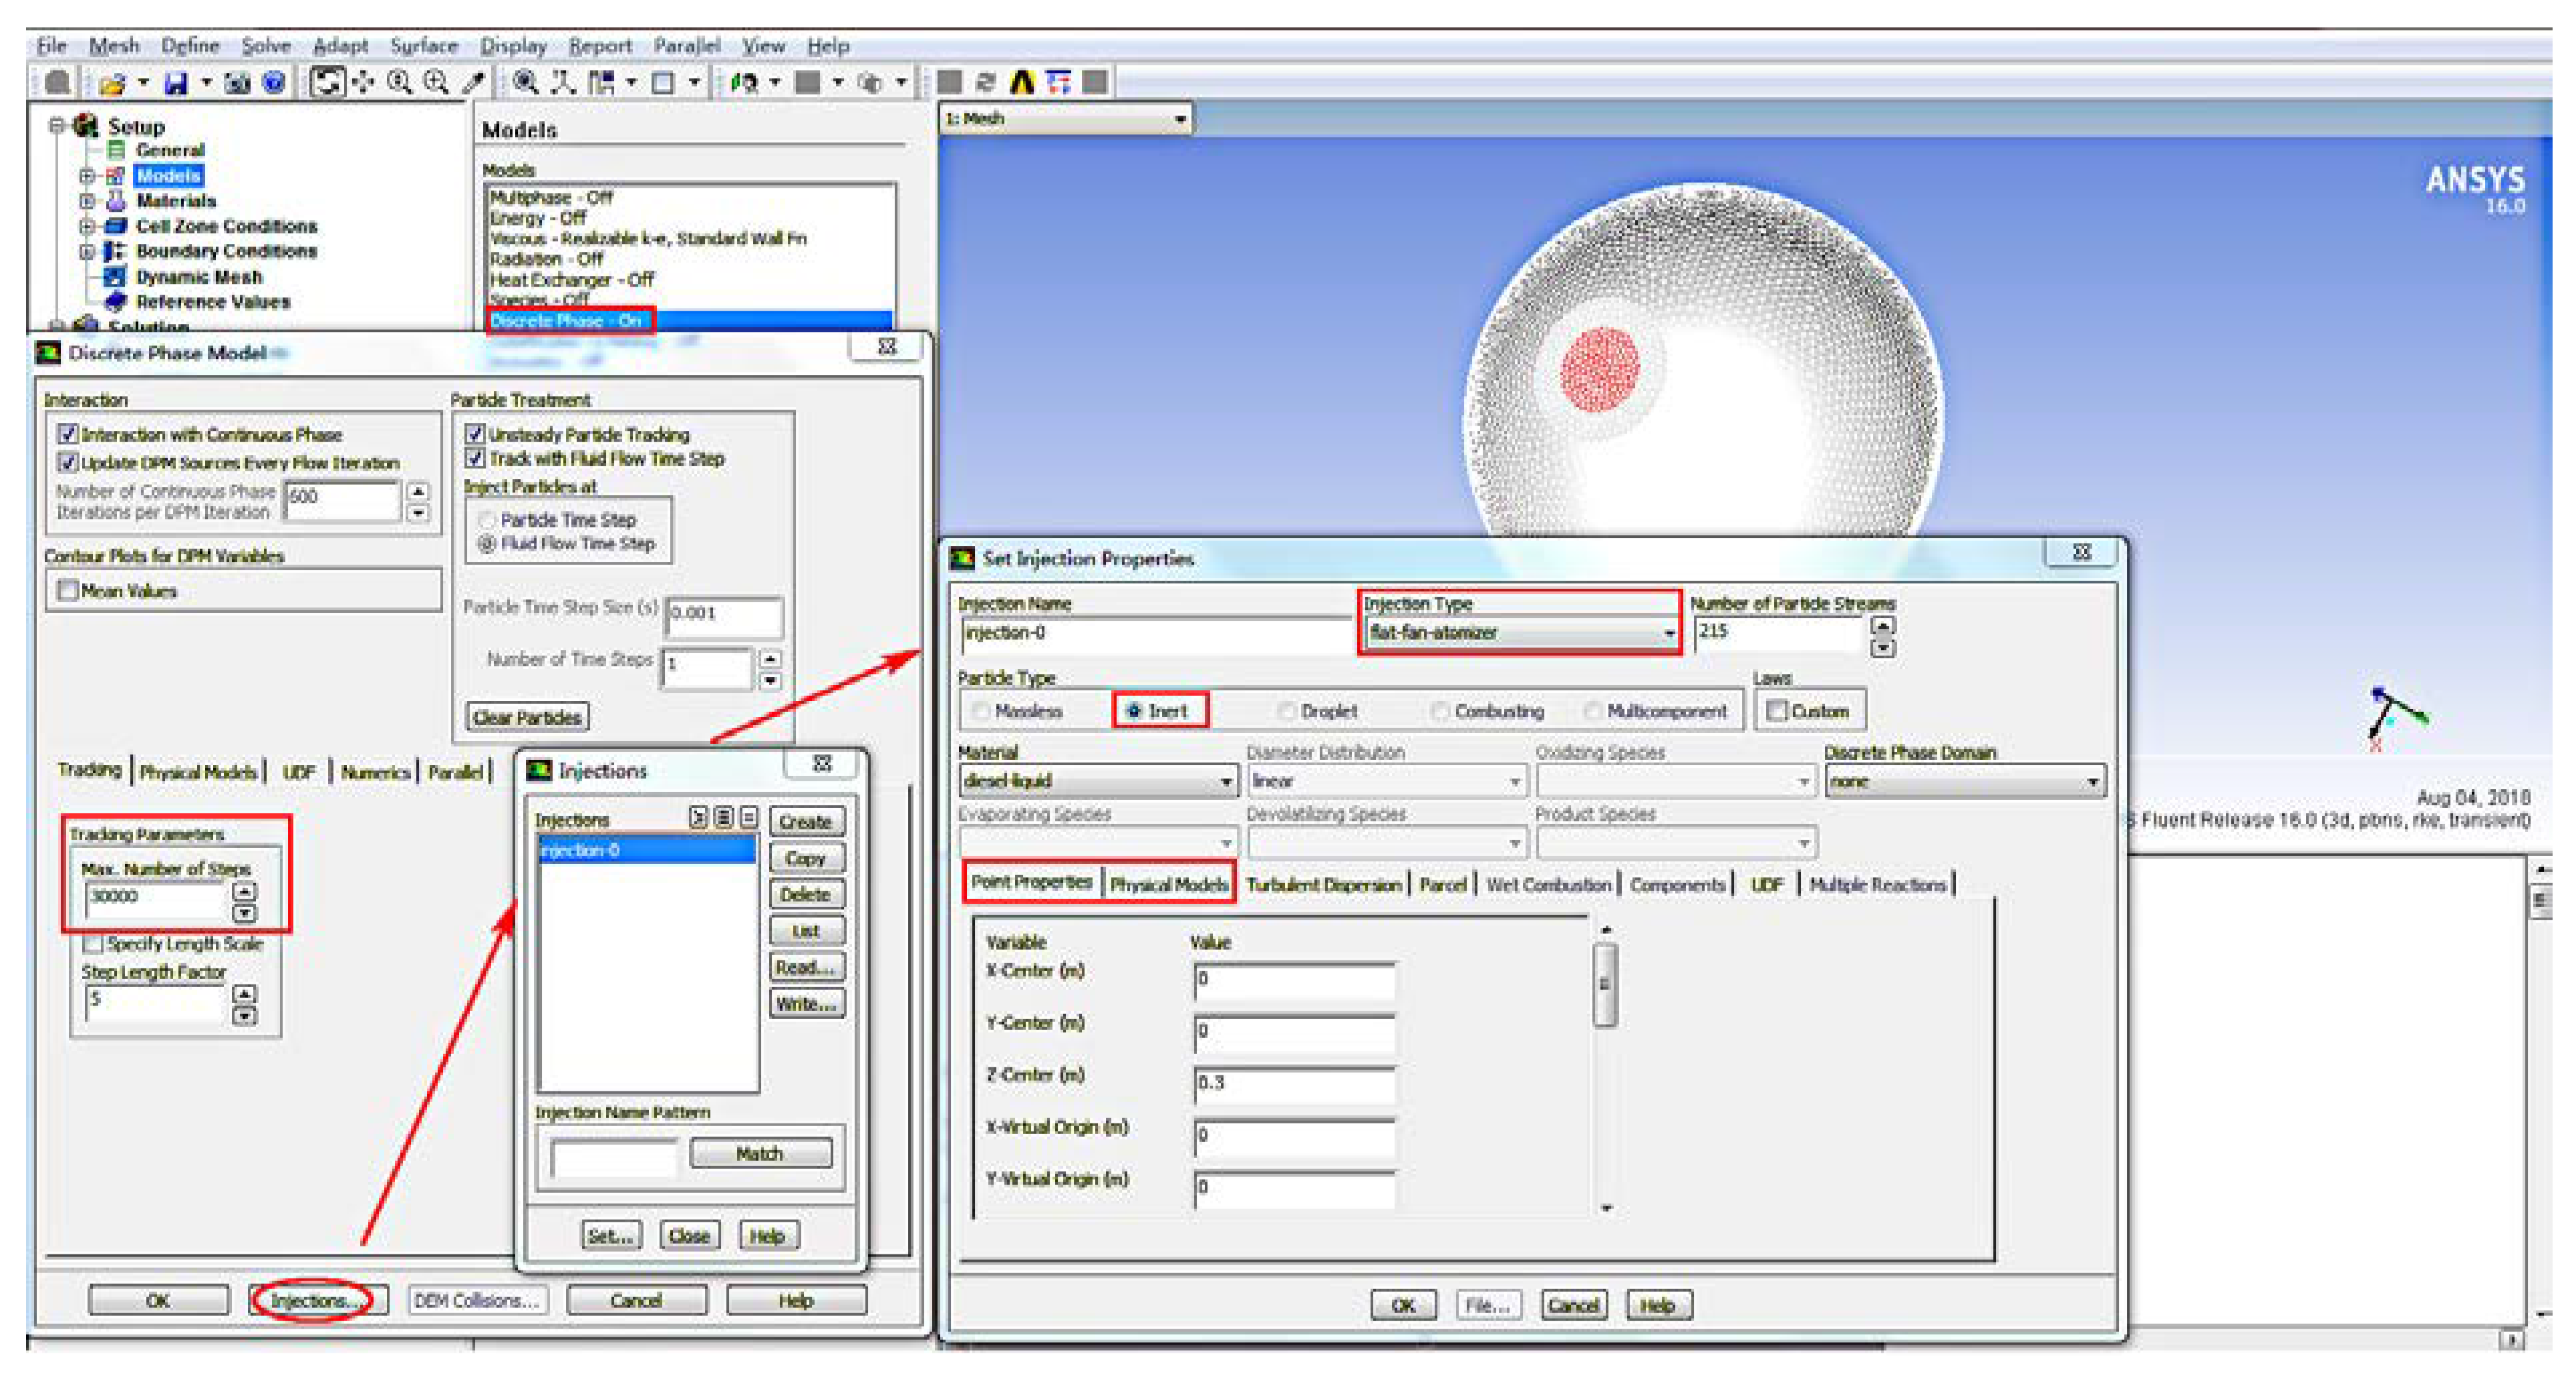Expand the Materials tree node

[x=87, y=201]
